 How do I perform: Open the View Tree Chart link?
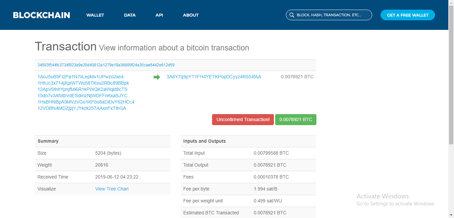(112, 189)
